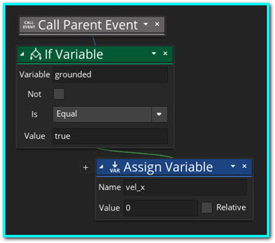Open the If Variable options arrow

(x=154, y=53)
